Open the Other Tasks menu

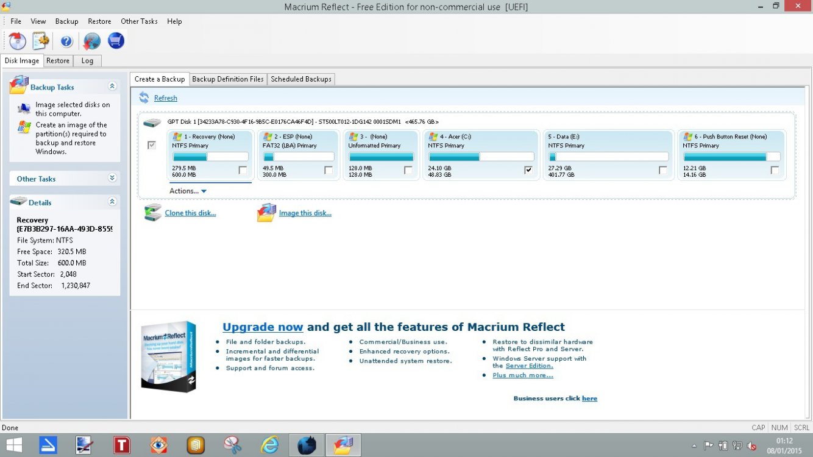click(x=139, y=21)
